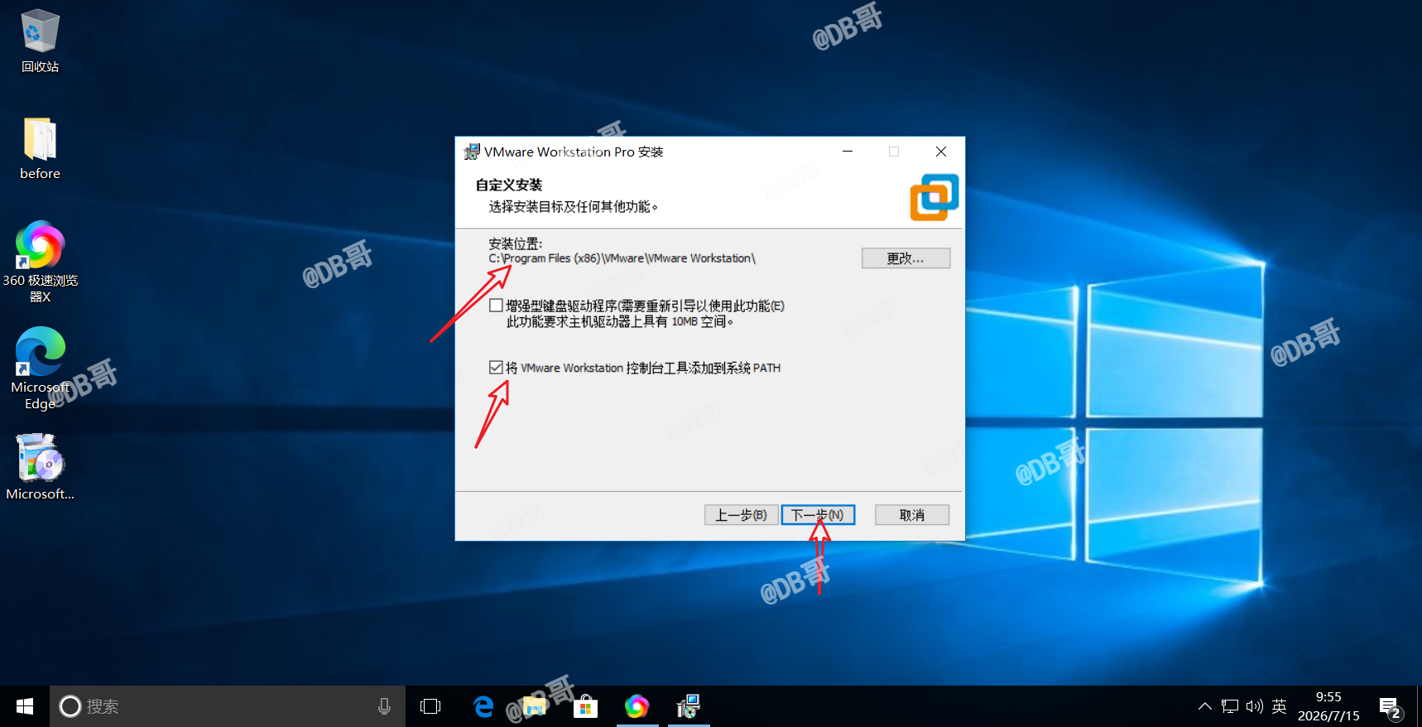Click the volume speaker tray icon
Image resolution: width=1422 pixels, height=727 pixels.
(x=1255, y=706)
